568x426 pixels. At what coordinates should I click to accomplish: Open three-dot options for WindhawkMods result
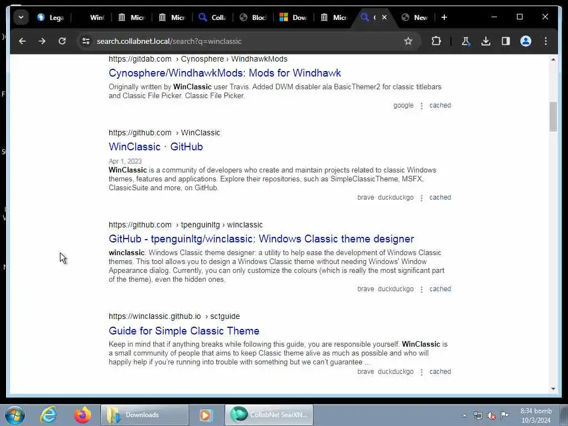(422, 106)
